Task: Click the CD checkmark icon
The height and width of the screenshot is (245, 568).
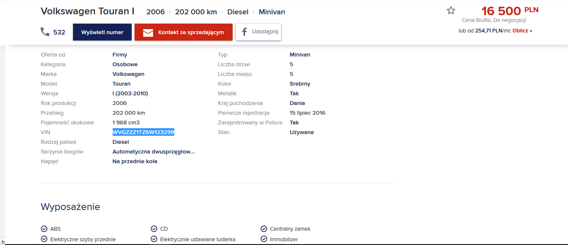Action: 154,229
